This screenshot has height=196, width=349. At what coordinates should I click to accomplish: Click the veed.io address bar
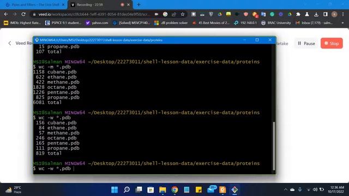[x=93, y=14]
